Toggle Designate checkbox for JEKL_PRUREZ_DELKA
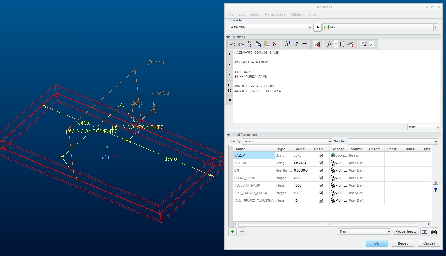446x256 pixels. point(321,193)
